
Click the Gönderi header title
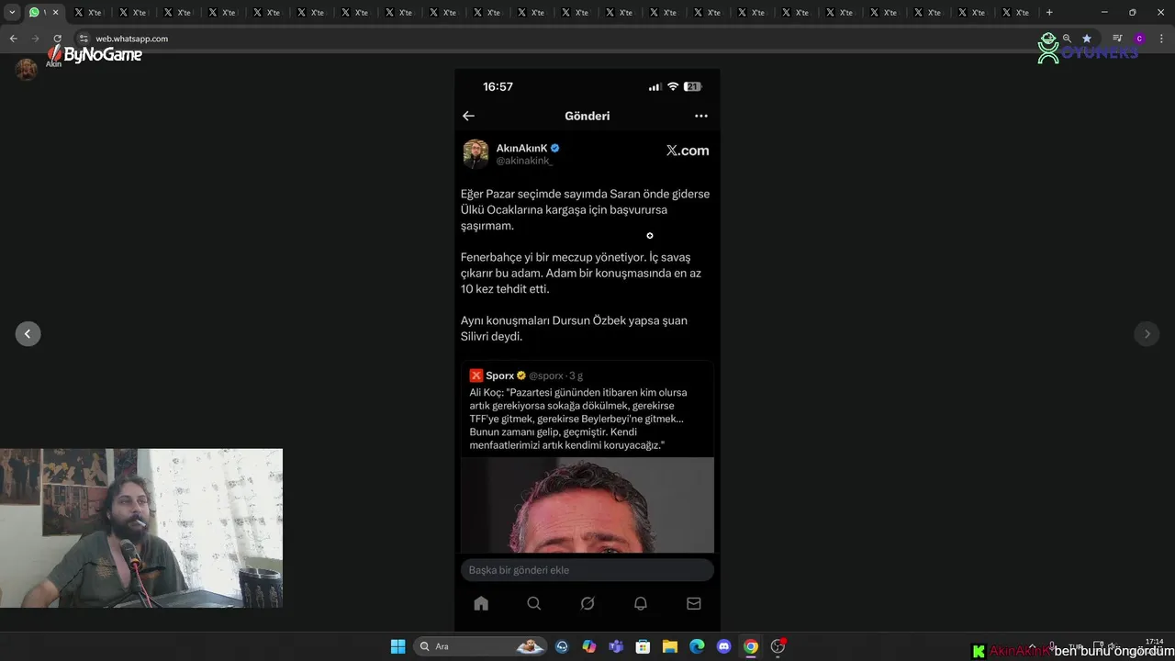pyautogui.click(x=587, y=116)
